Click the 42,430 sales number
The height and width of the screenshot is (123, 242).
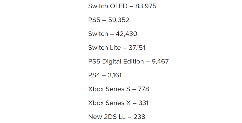click(127, 34)
